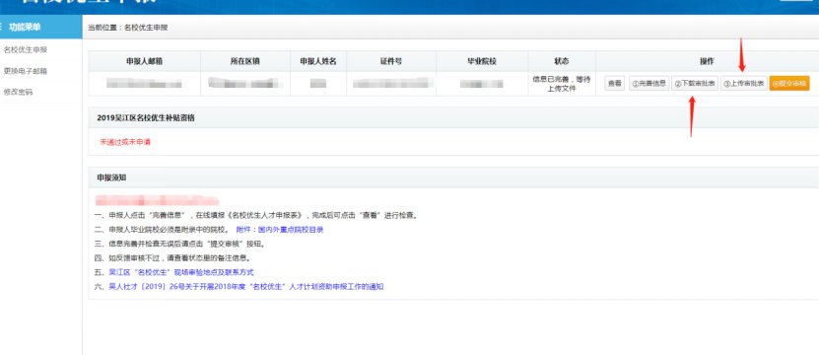Click the 状态 column header
Screen dimensions: 819x356
[562, 61]
